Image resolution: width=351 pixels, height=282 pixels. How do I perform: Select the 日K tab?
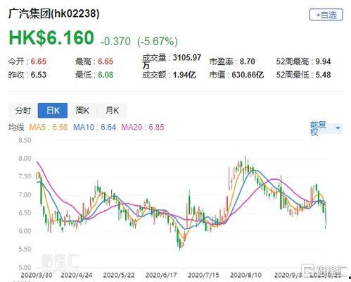tap(53, 110)
